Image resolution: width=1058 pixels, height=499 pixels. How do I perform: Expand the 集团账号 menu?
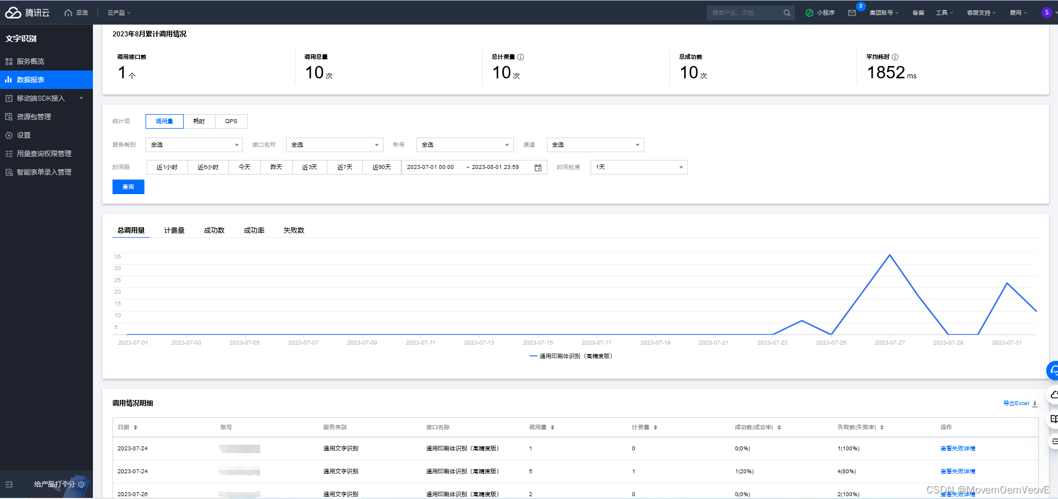click(884, 13)
